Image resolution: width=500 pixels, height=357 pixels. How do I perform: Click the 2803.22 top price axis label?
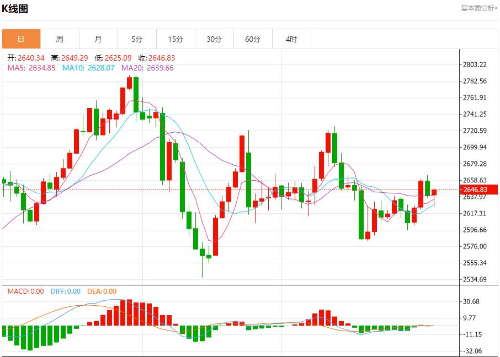pyautogui.click(x=475, y=64)
